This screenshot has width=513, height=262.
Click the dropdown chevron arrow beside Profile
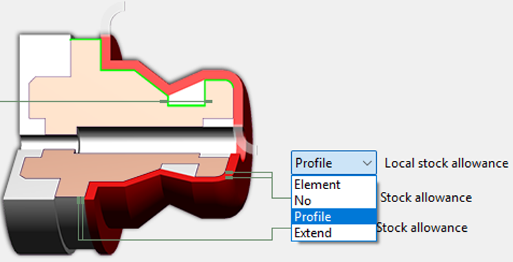(368, 163)
